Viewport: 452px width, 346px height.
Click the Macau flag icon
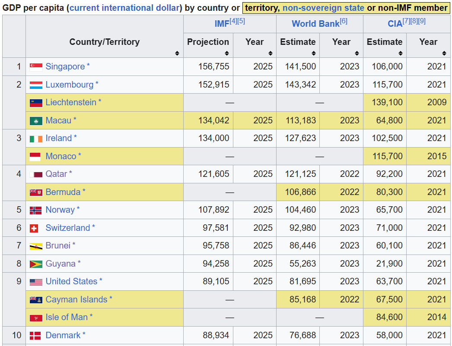(36, 121)
